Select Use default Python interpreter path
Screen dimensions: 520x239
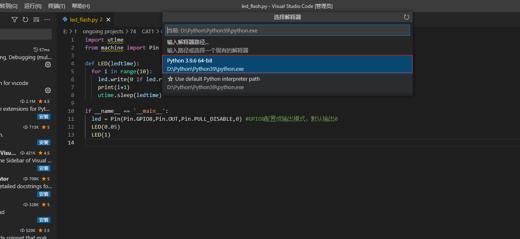[x=287, y=83]
